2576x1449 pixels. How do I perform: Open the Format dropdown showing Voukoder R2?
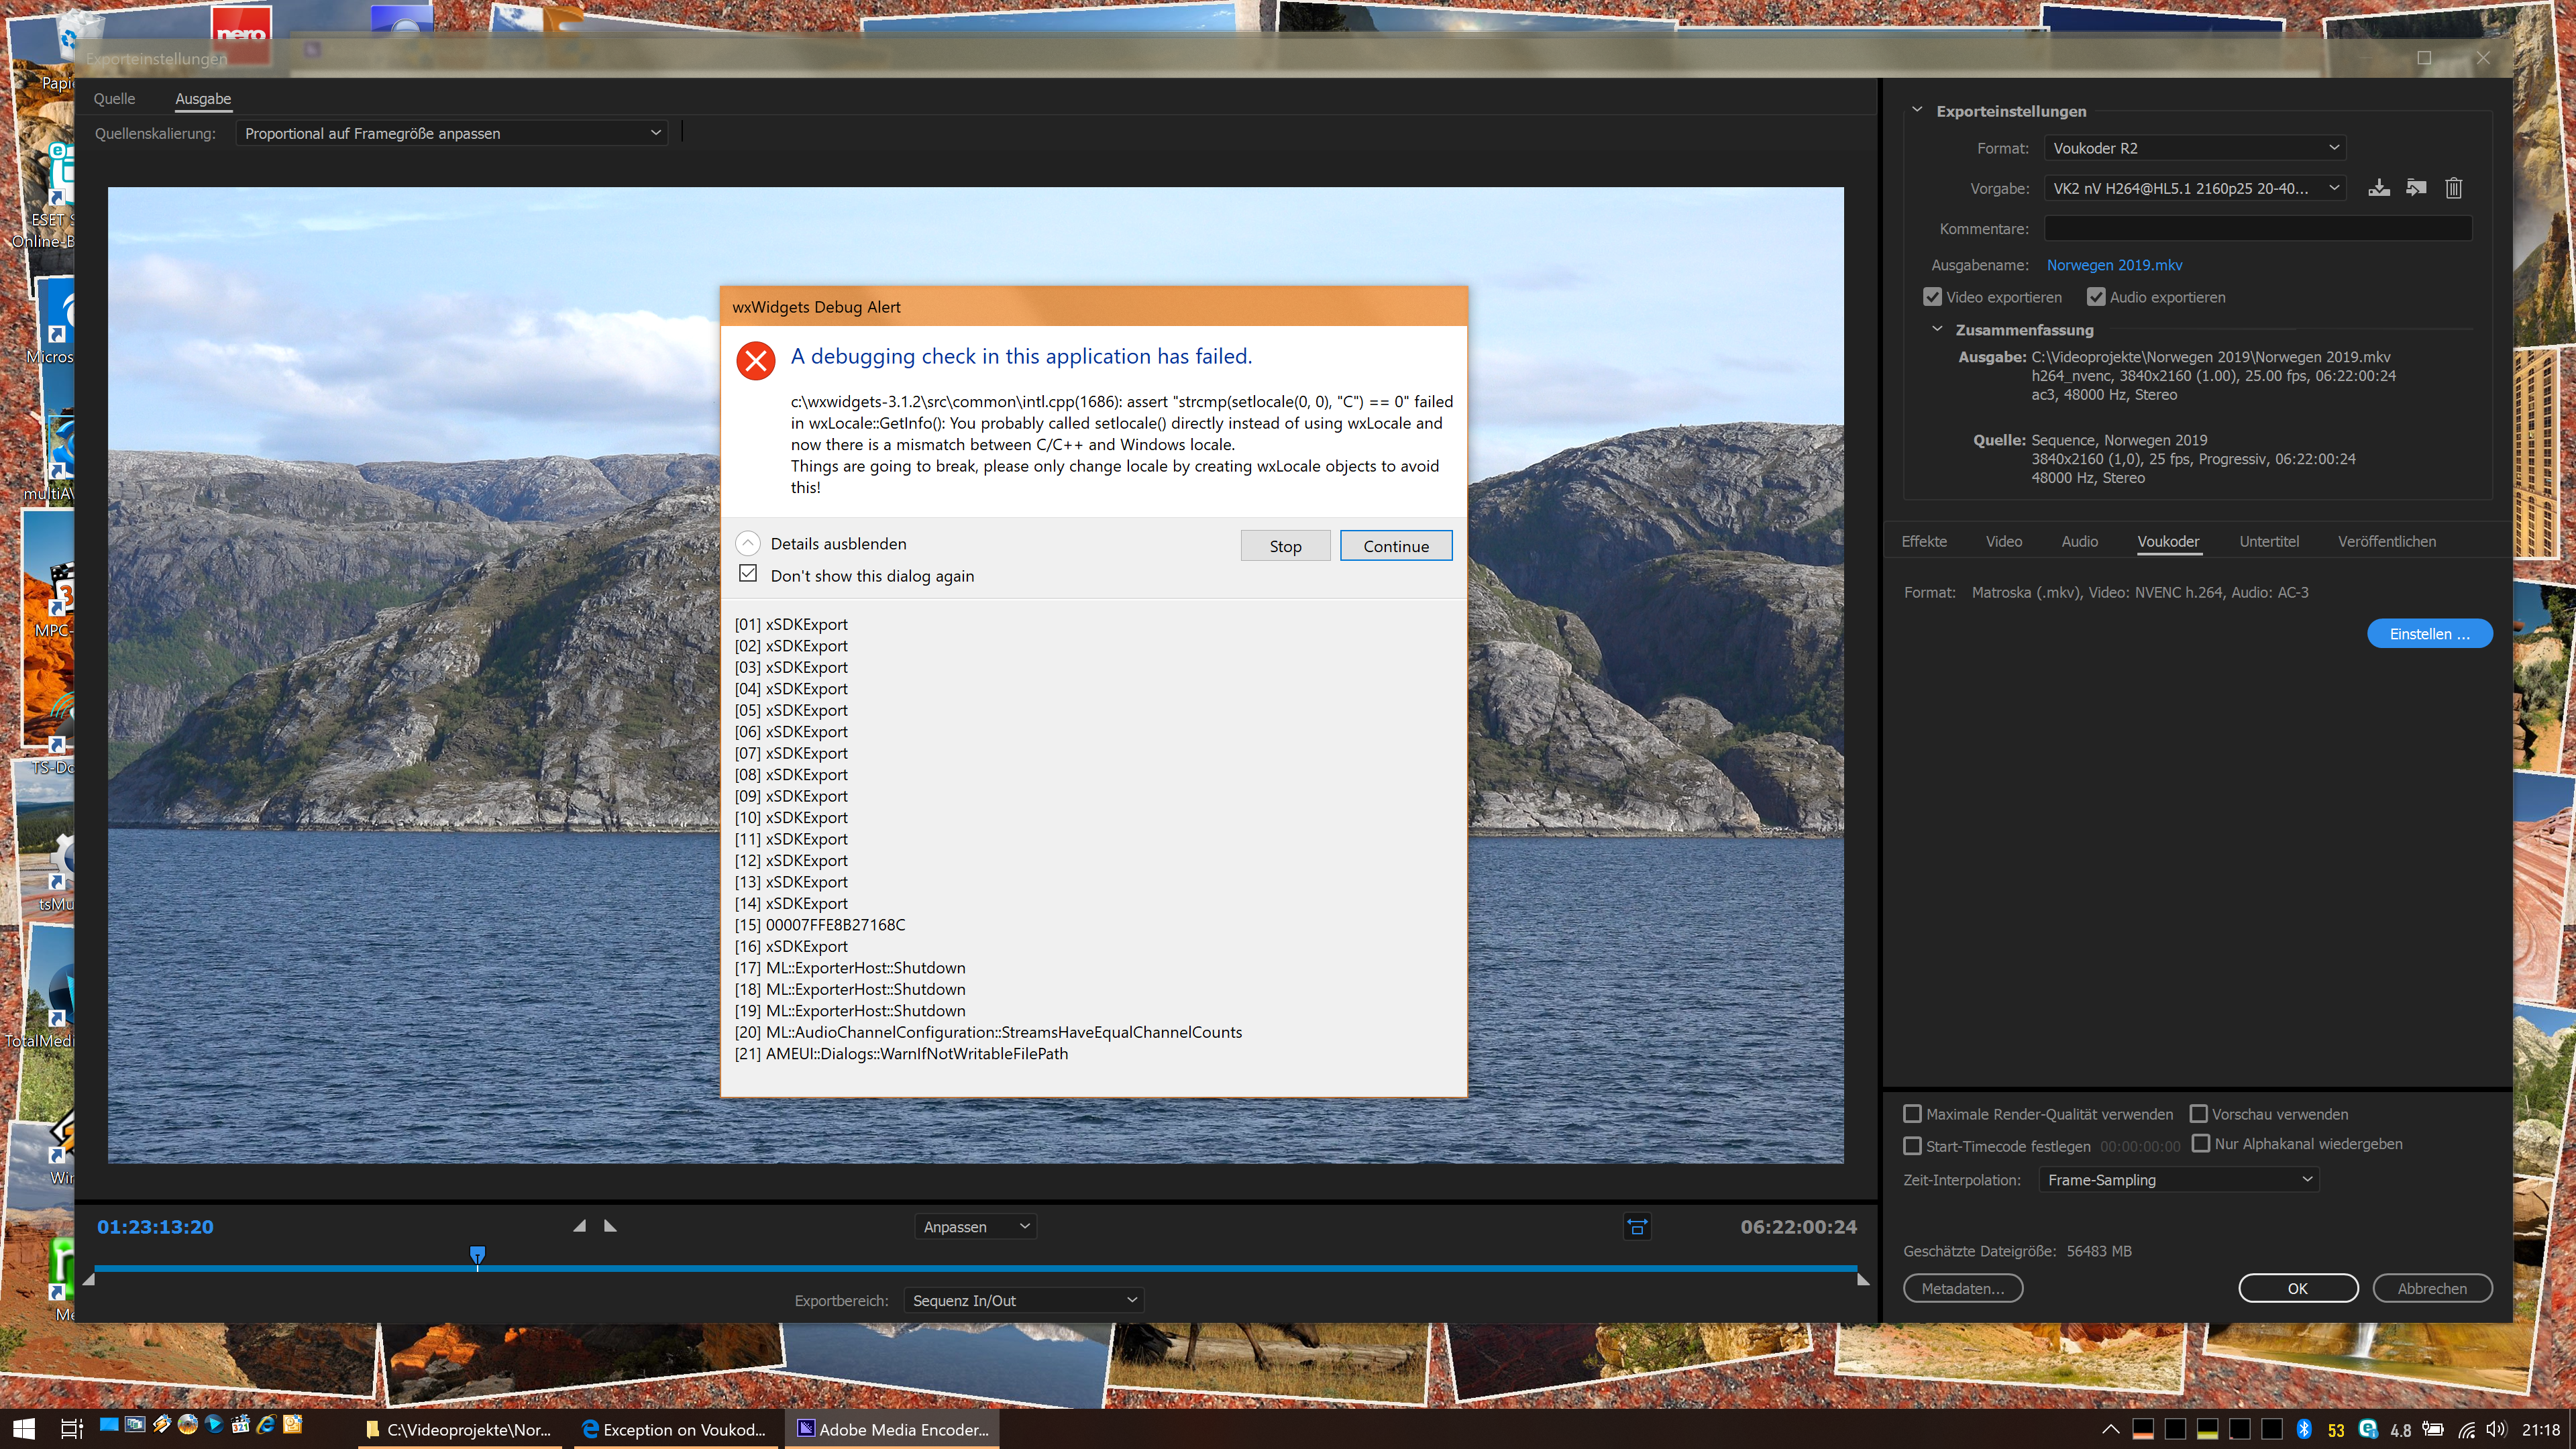click(2194, 148)
